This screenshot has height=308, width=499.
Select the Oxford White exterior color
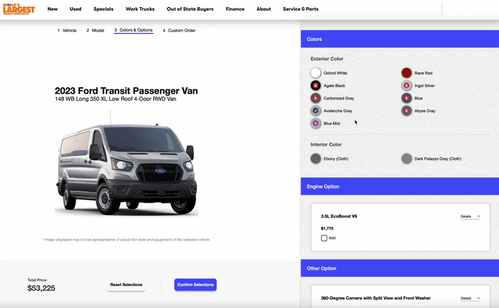point(315,73)
